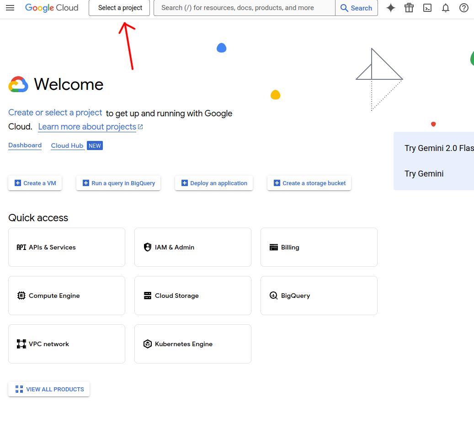
Task: Open the Gemini sparkle assistant icon
Action: [x=390, y=8]
